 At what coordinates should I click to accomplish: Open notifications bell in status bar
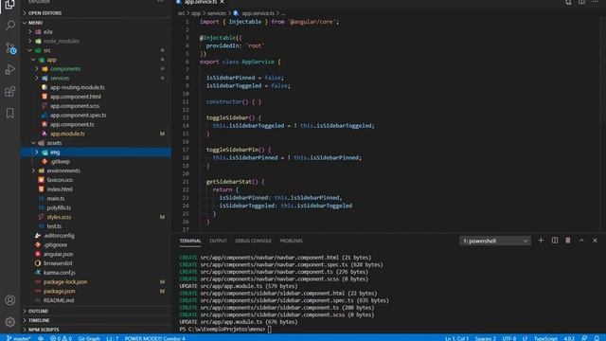pos(597,338)
